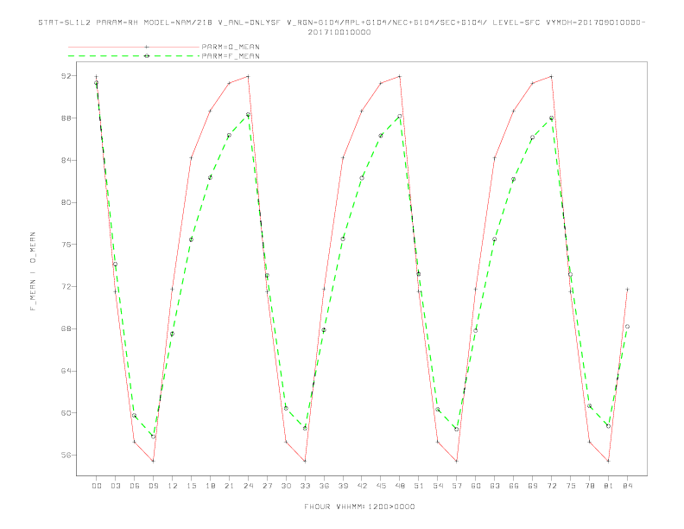Click x-axis tick label 27
684x529 pixels.
(267, 486)
